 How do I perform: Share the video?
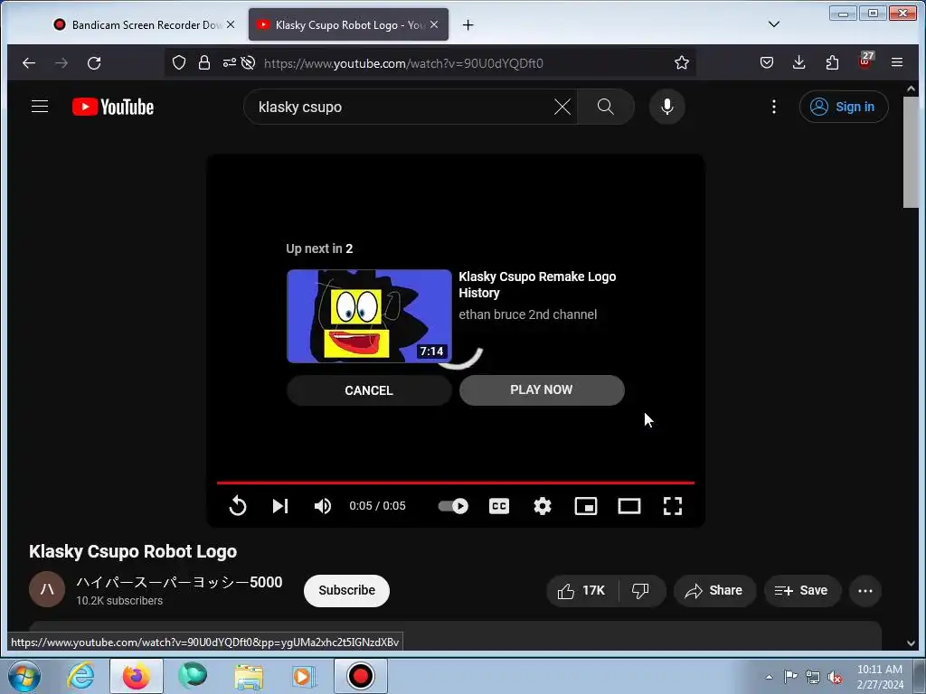pyautogui.click(x=714, y=591)
